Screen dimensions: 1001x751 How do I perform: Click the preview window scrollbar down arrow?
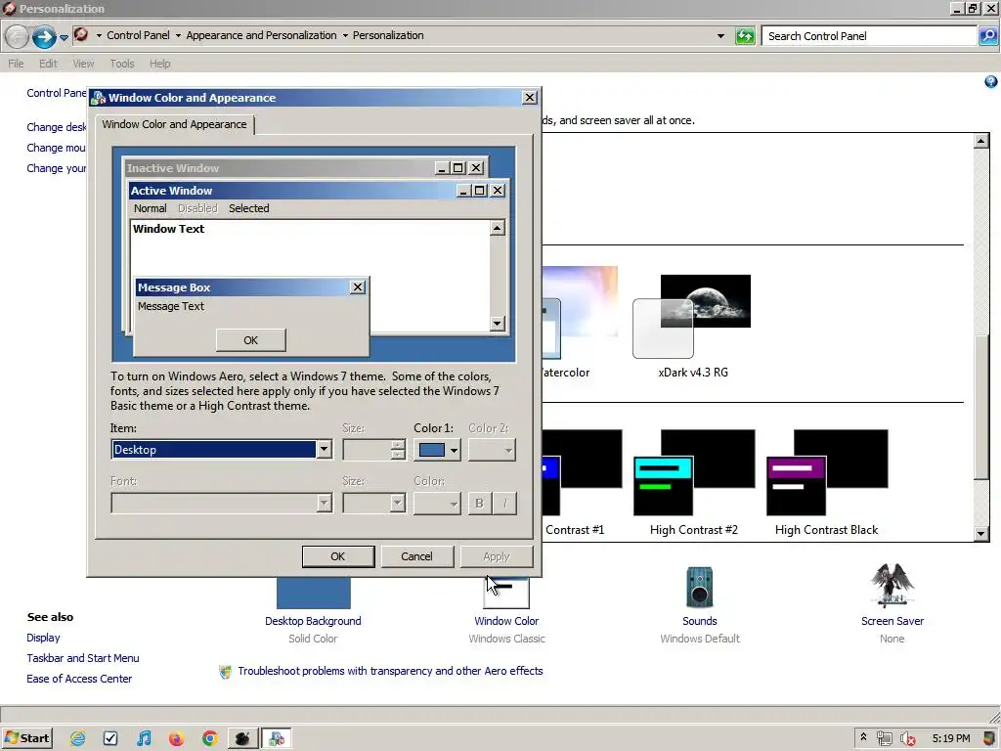pos(498,323)
